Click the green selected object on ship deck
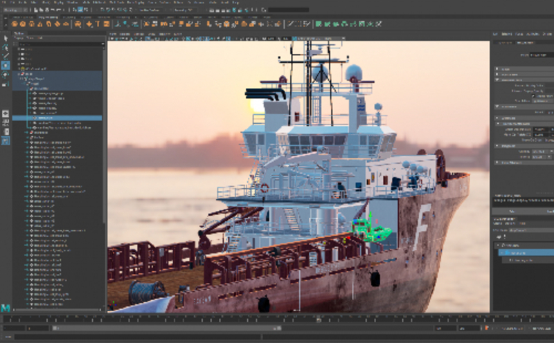The height and width of the screenshot is (343, 554). click(370, 230)
